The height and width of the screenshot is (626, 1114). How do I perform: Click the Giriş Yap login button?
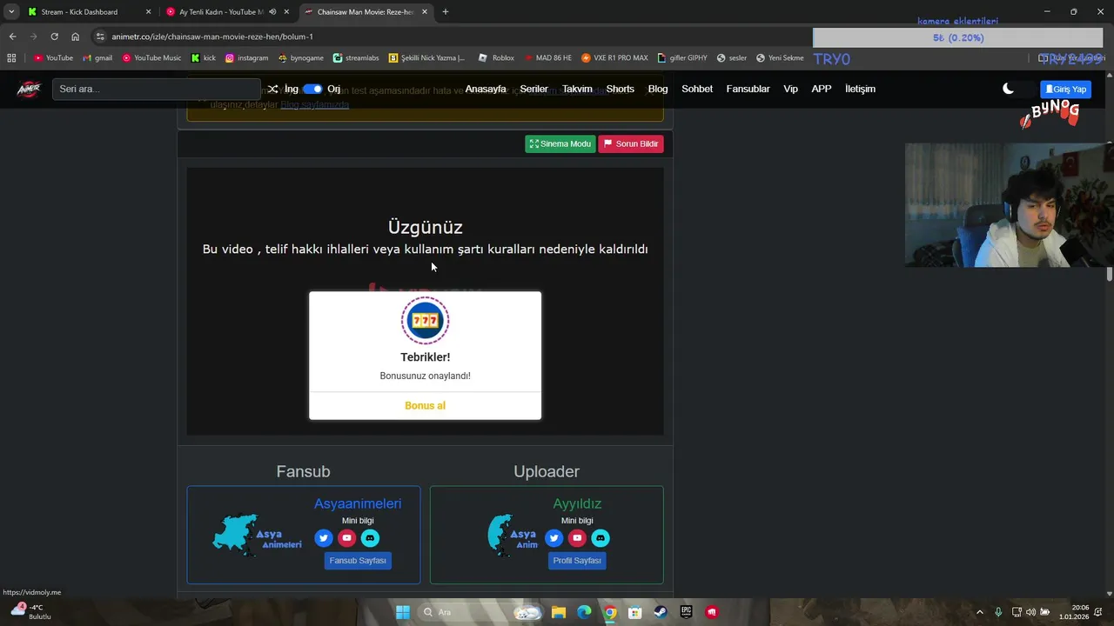tap(1066, 89)
